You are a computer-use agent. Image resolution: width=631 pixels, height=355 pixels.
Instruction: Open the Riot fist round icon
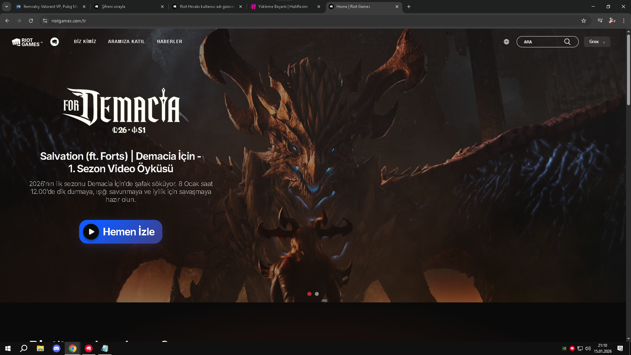[55, 42]
